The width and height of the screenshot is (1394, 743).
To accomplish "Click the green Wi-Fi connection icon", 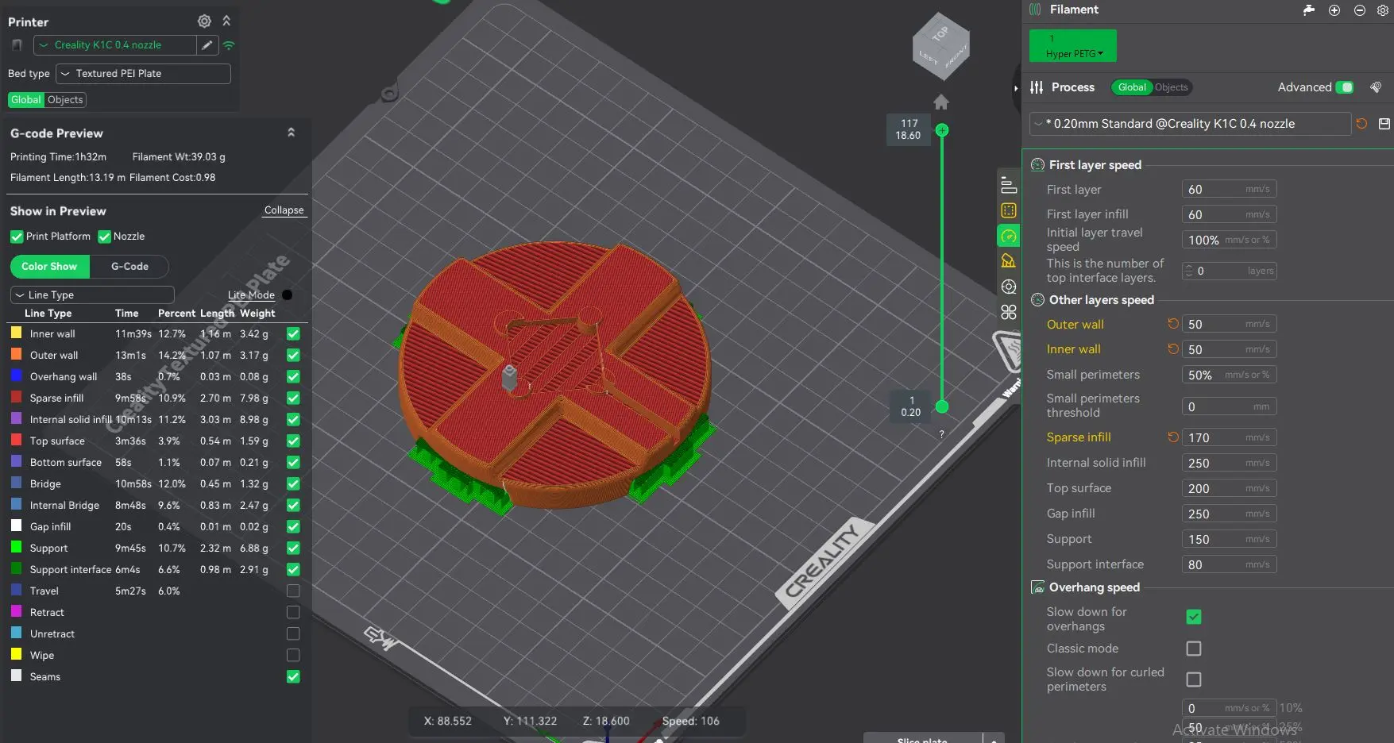I will point(229,45).
